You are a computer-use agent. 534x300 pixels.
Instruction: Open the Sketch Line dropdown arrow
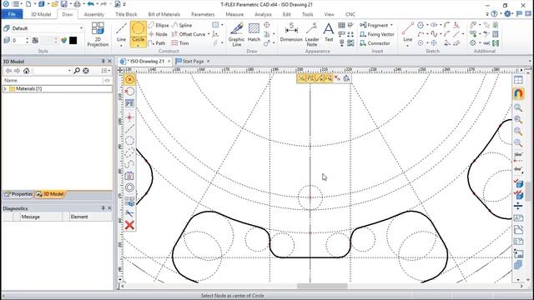point(408,45)
